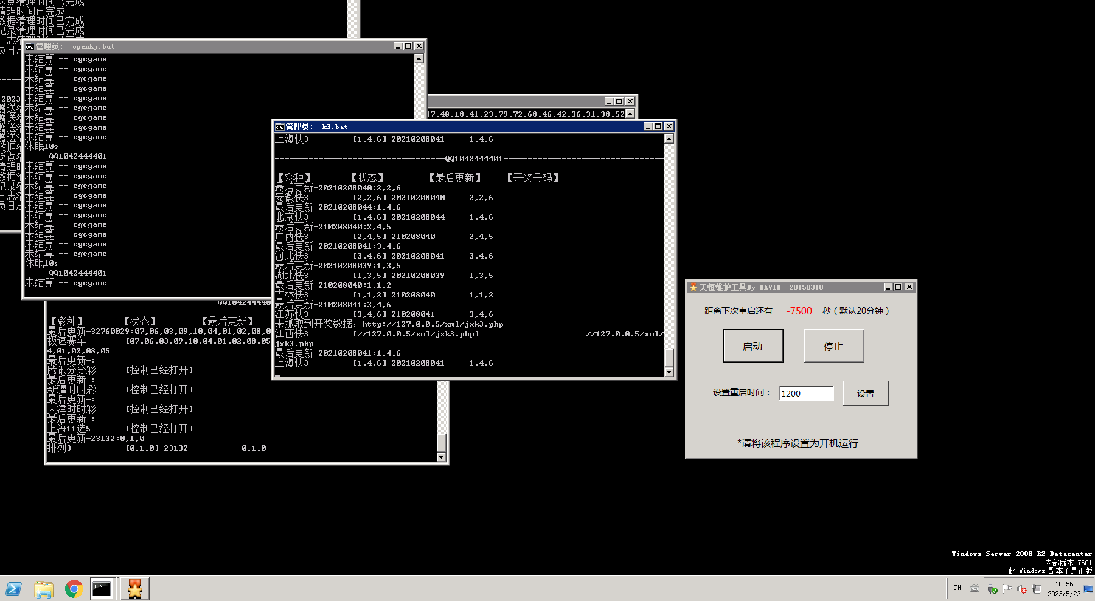Open the Action Center flag icon
This screenshot has width=1095, height=601.
pos(1007,588)
